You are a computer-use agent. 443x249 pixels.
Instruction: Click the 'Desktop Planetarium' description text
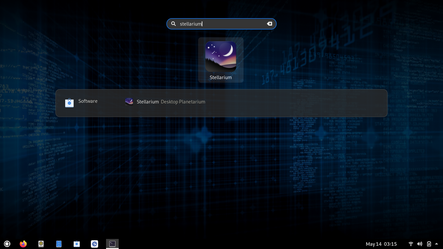(x=183, y=102)
